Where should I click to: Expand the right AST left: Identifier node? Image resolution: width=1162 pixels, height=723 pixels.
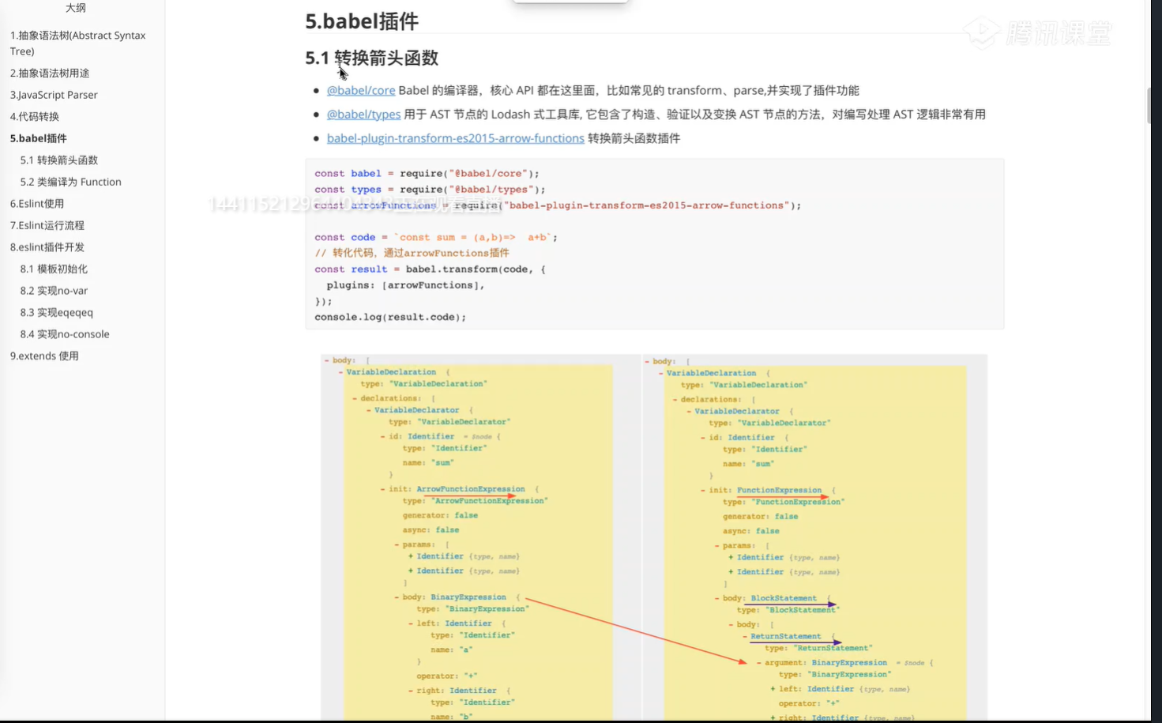tap(773, 689)
